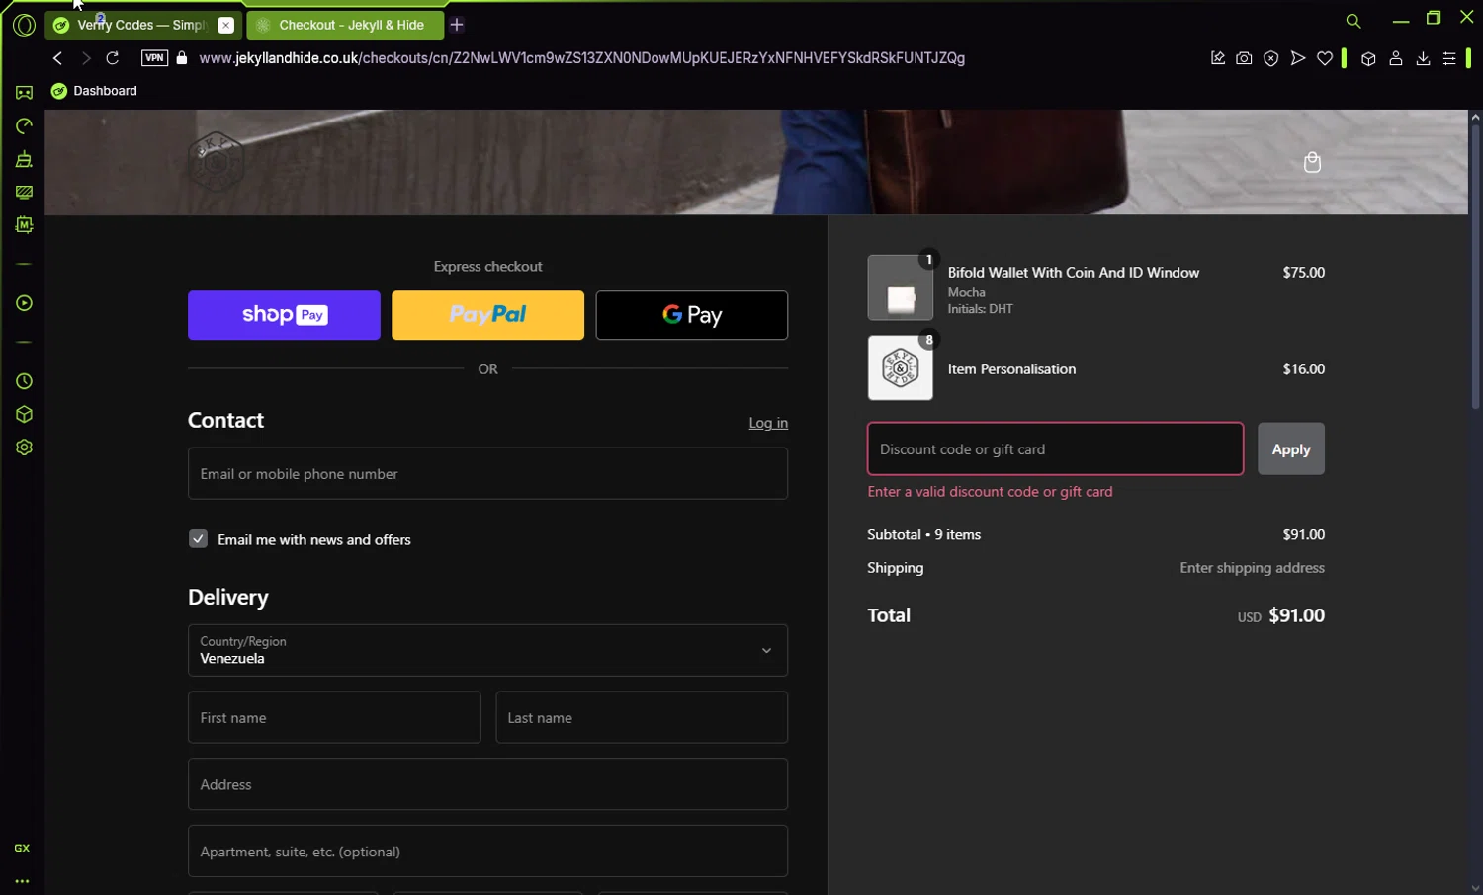Pay with the PayPal button
Viewport: 1483px width, 895px height.
click(x=487, y=315)
